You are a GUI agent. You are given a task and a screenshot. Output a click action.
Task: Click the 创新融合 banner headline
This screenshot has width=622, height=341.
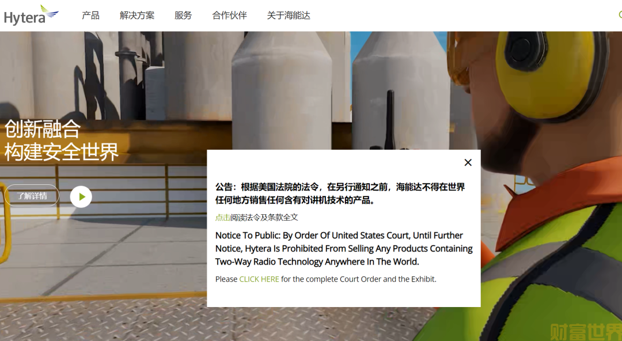coord(43,130)
